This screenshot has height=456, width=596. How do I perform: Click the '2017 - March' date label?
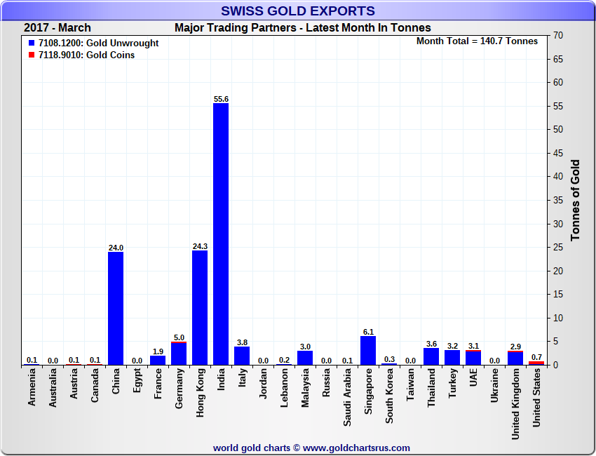click(x=57, y=28)
